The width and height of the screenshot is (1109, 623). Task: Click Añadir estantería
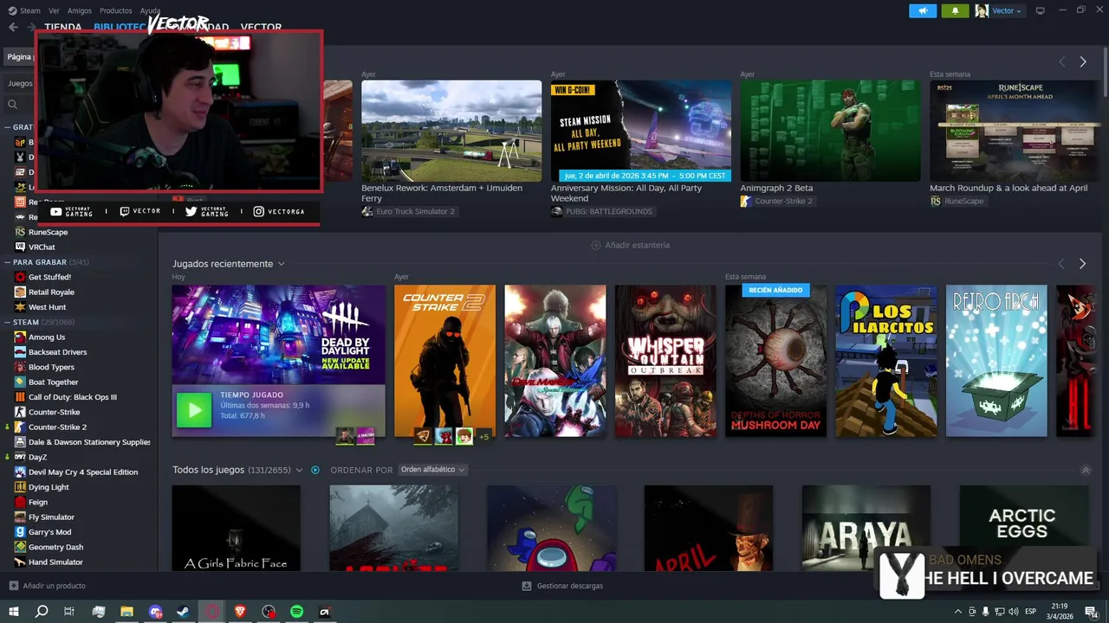[x=630, y=245]
